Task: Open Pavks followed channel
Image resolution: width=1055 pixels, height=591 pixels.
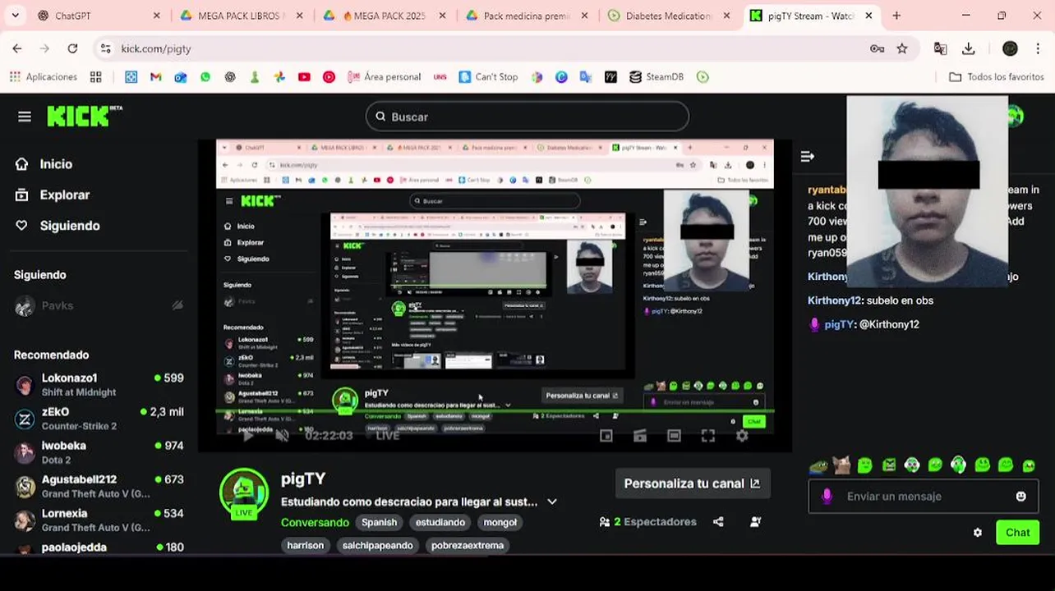Action: pyautogui.click(x=99, y=305)
